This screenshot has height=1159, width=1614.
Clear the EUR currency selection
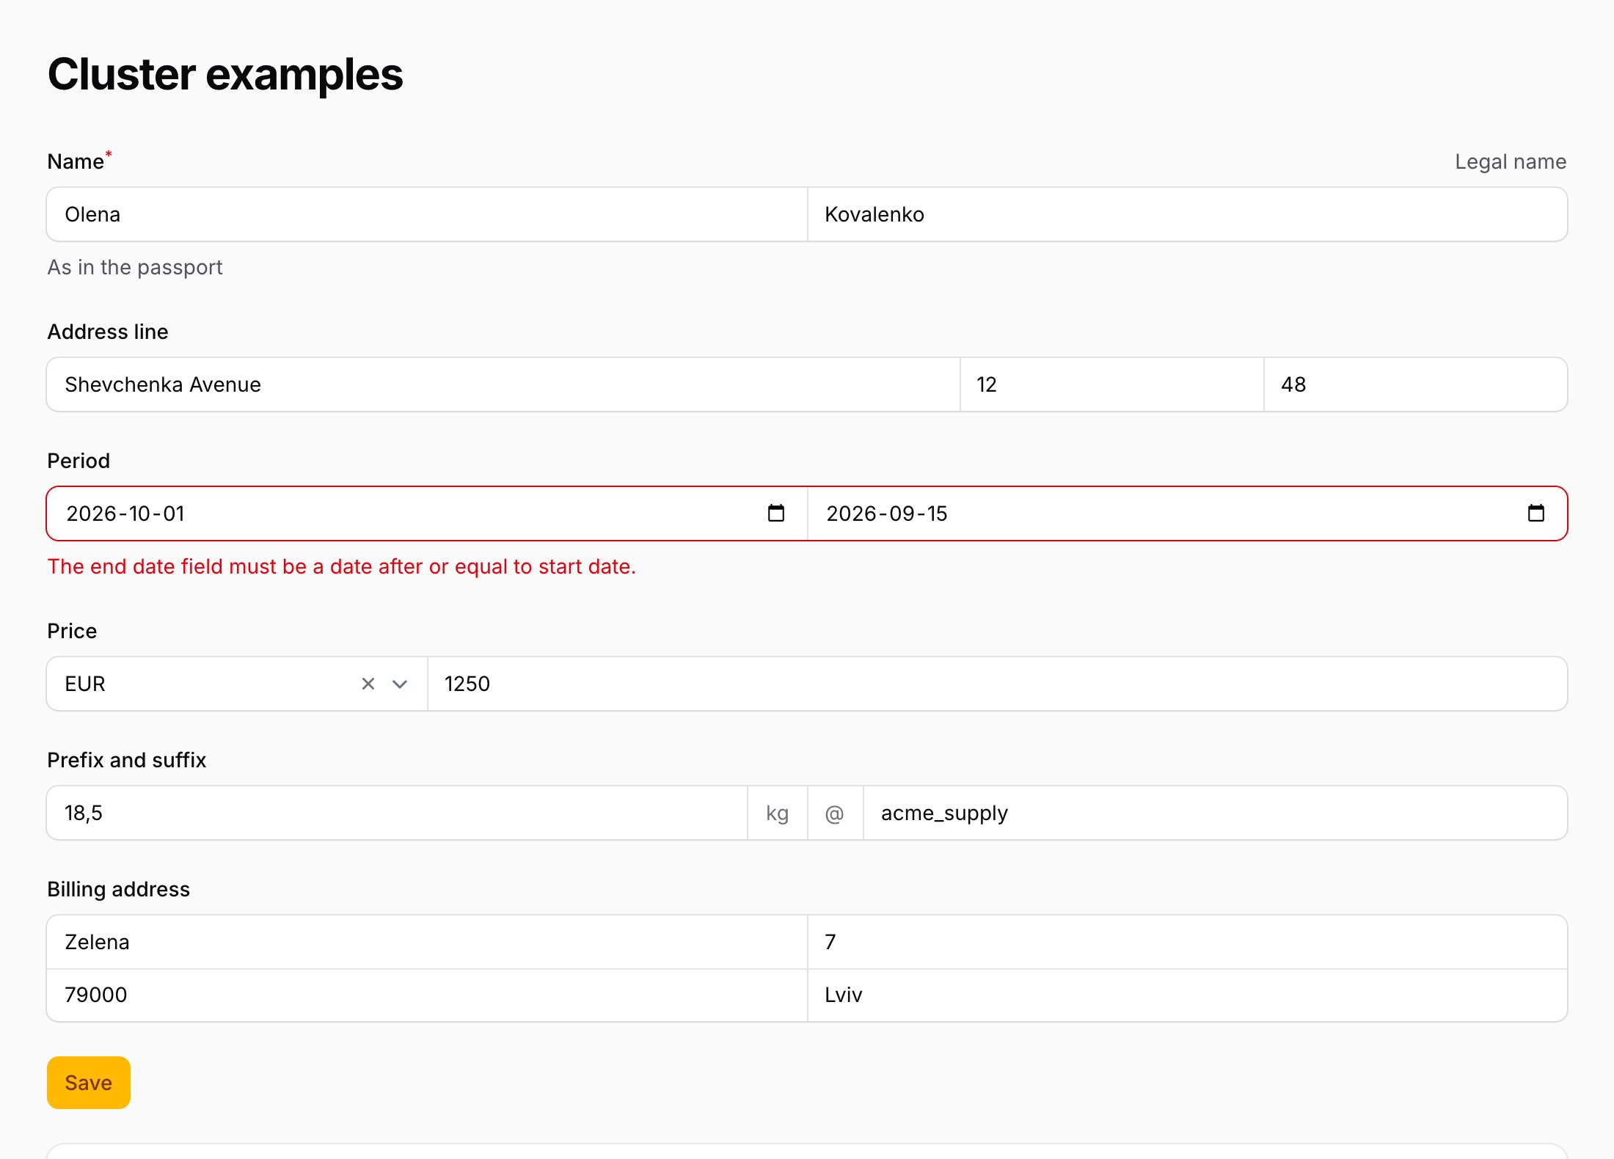coord(368,684)
